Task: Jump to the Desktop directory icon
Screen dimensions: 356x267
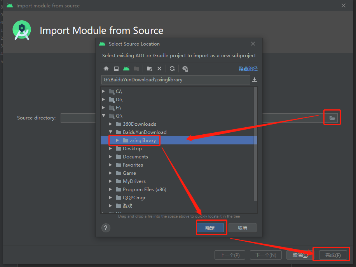Action: [x=116, y=69]
